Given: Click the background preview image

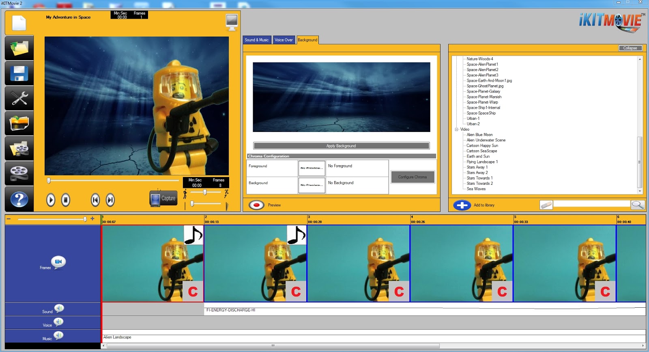Looking at the screenshot, I should click(x=341, y=97).
